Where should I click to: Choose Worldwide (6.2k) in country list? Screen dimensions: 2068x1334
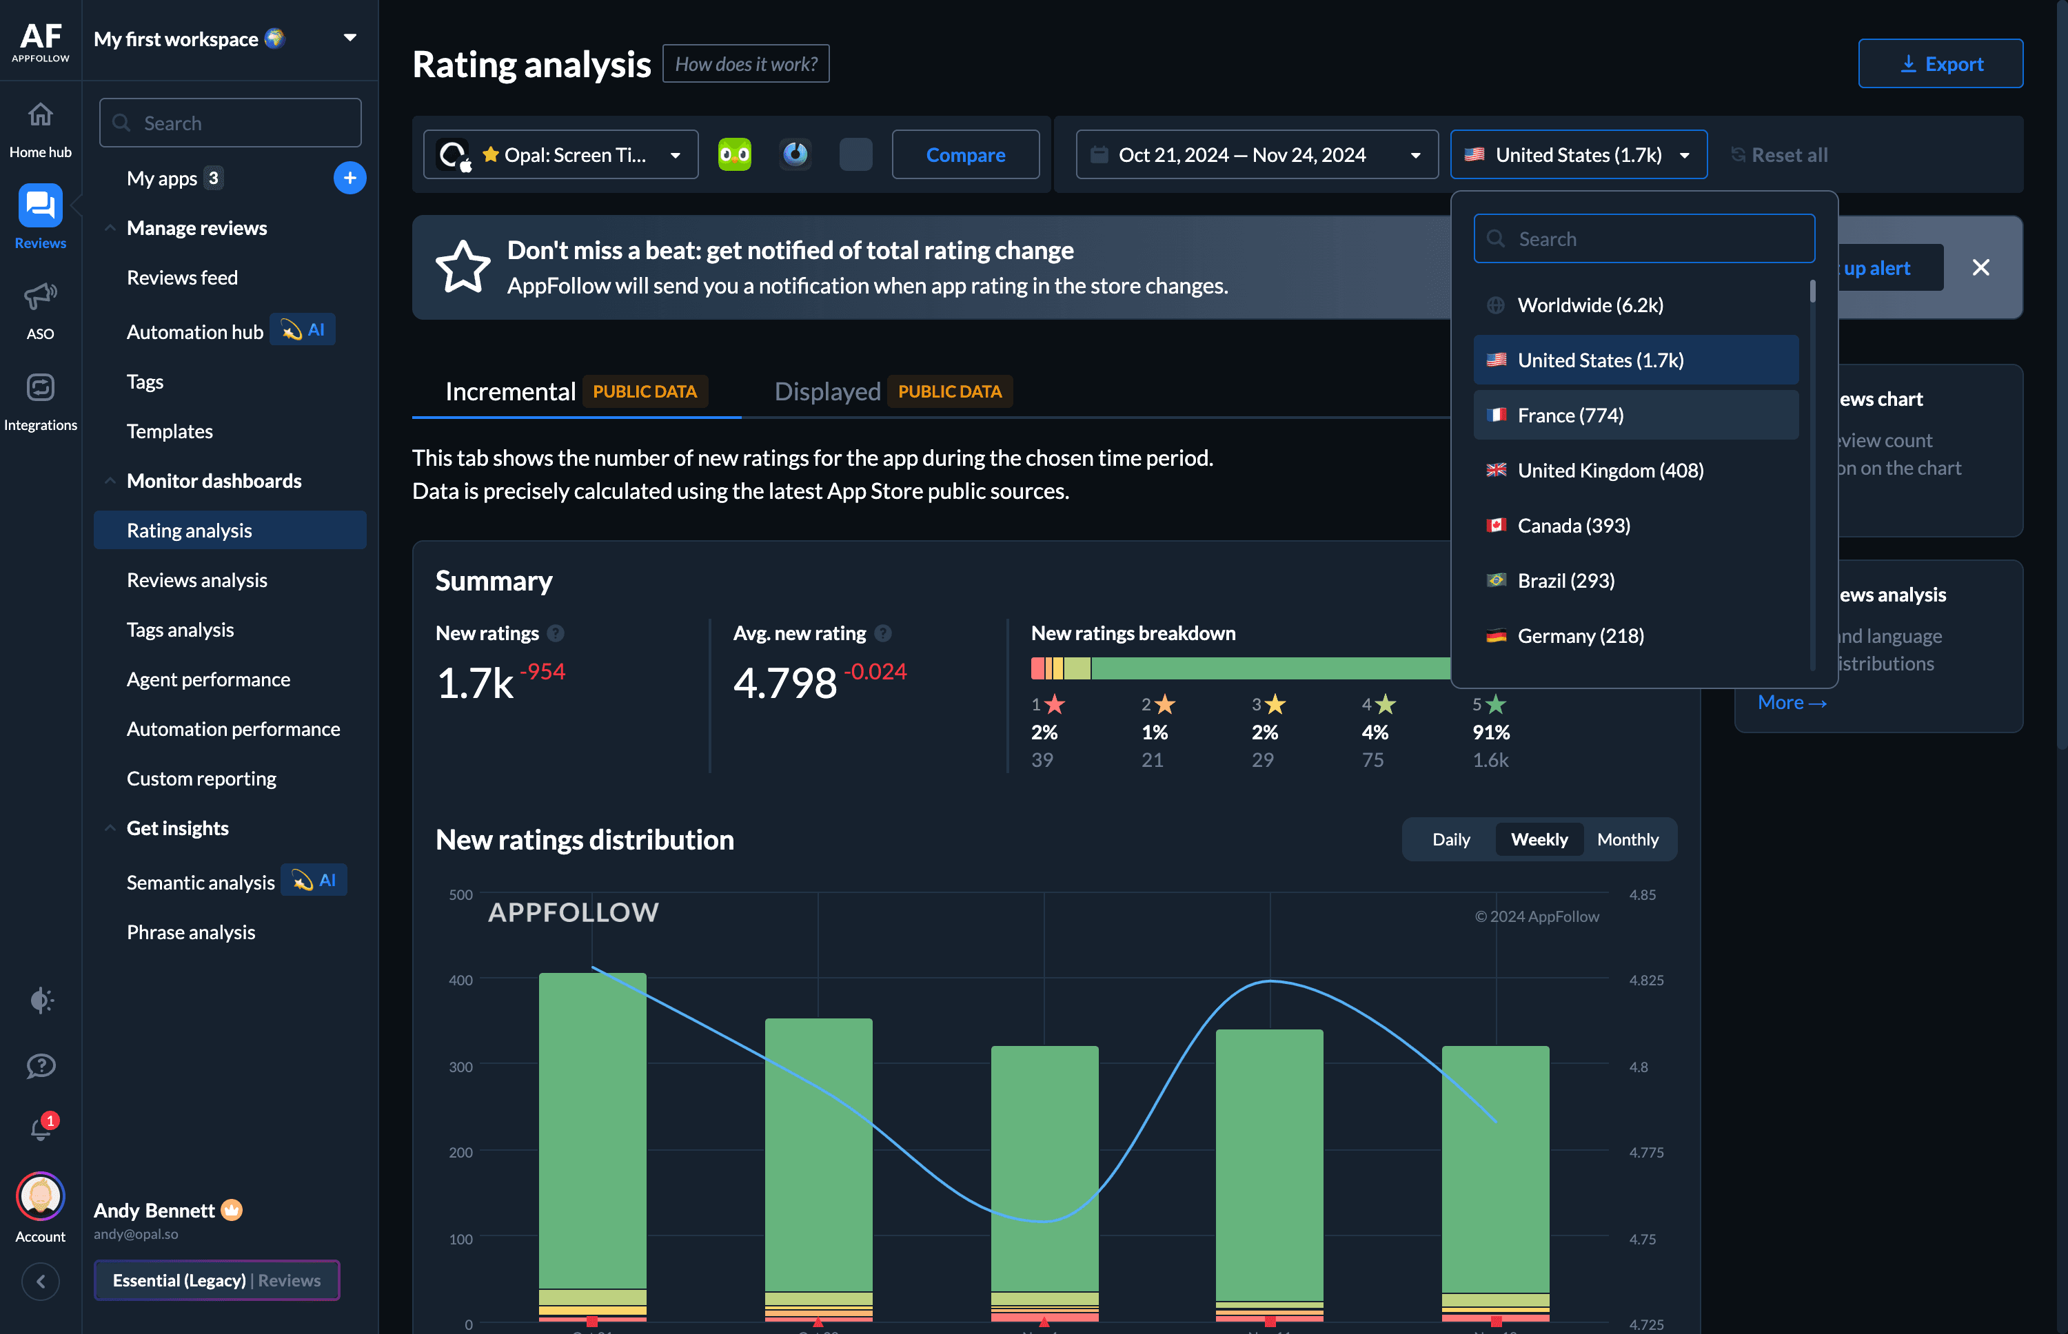[x=1636, y=305]
